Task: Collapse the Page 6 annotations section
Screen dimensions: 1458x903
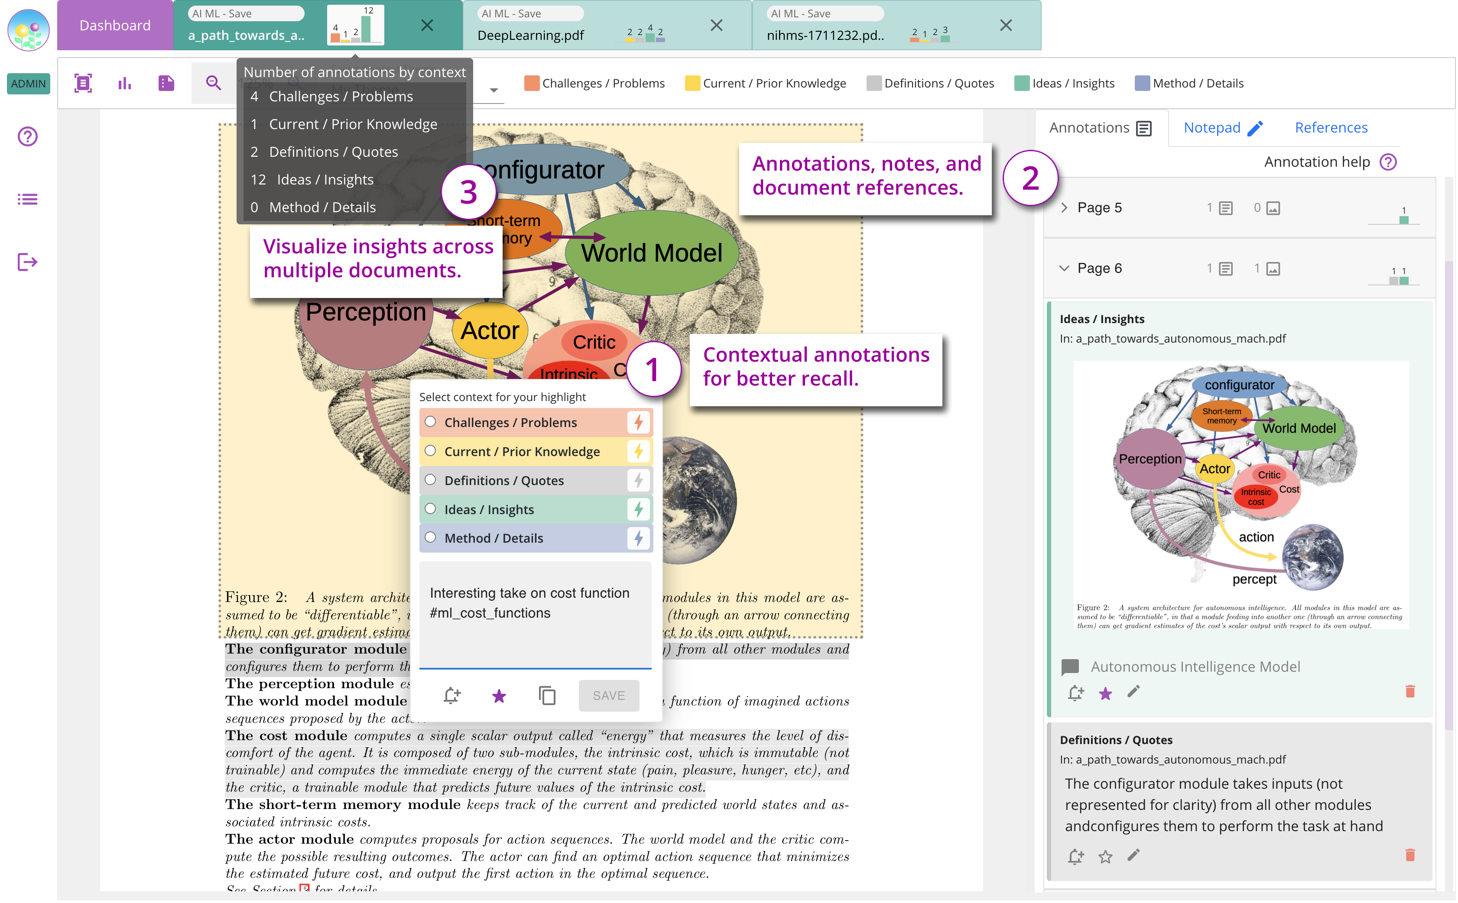Action: click(x=1064, y=269)
